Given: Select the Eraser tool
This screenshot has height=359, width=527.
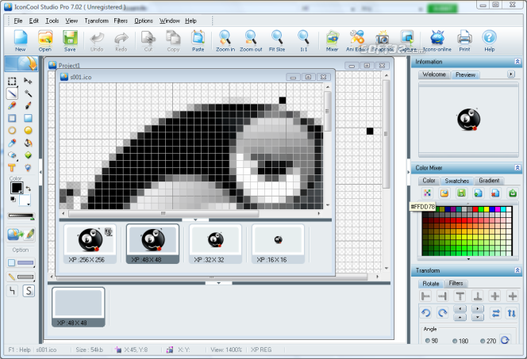Looking at the screenshot, I should click(x=12, y=155).
